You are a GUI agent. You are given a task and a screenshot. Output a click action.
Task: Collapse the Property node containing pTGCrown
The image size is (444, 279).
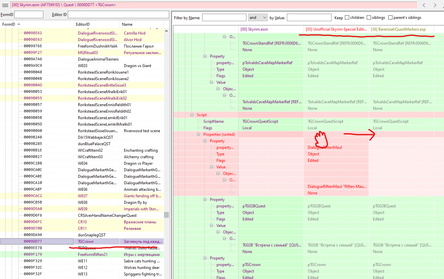(x=205, y=258)
